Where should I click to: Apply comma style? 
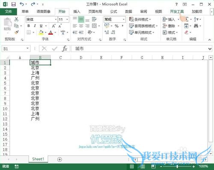coord(122,26)
